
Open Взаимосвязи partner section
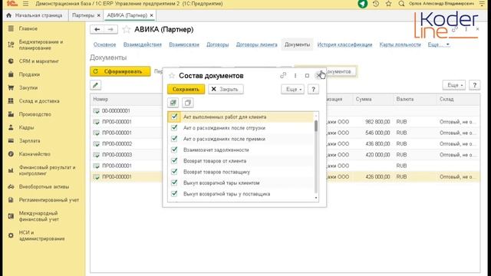click(x=184, y=44)
